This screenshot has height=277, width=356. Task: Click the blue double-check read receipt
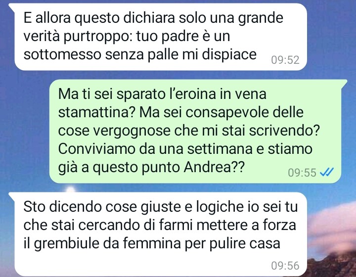click(x=327, y=172)
